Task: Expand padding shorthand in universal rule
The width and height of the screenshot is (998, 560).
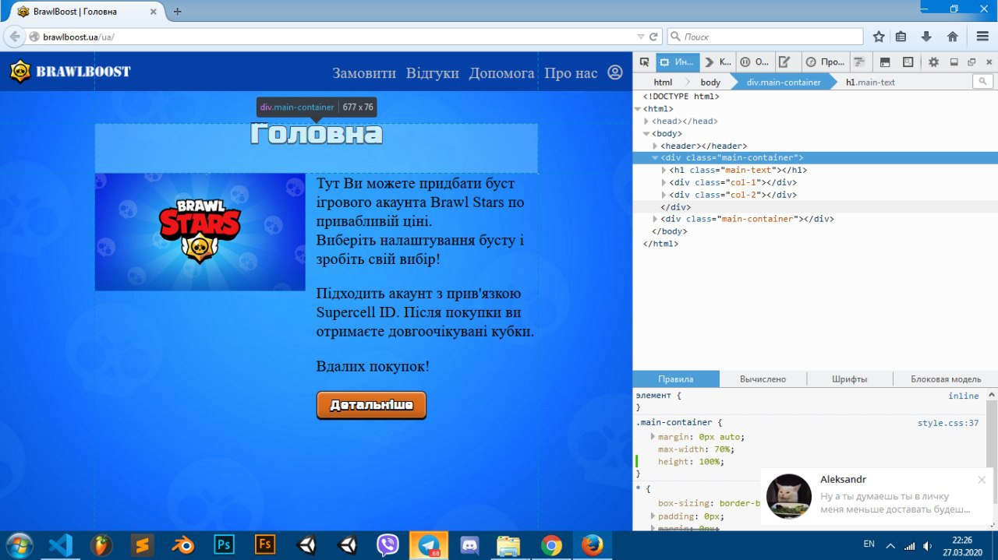Action: pos(653,516)
